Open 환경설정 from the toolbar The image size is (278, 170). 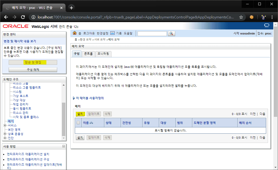(103, 33)
